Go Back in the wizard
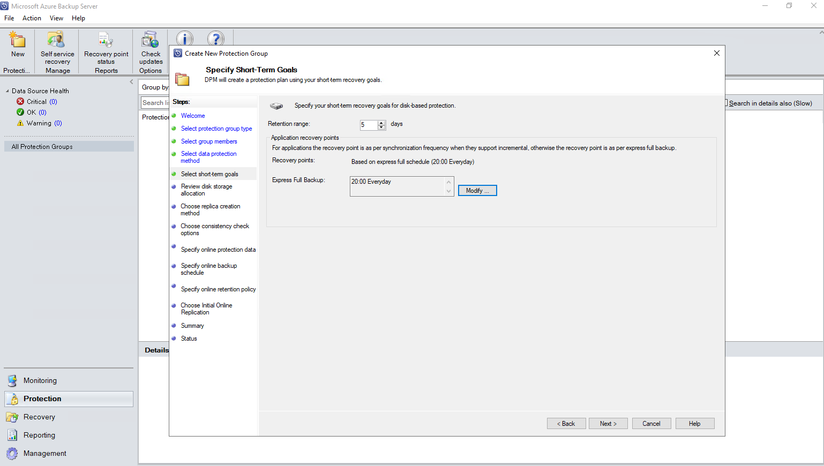Image resolution: width=824 pixels, height=466 pixels. pos(566,424)
